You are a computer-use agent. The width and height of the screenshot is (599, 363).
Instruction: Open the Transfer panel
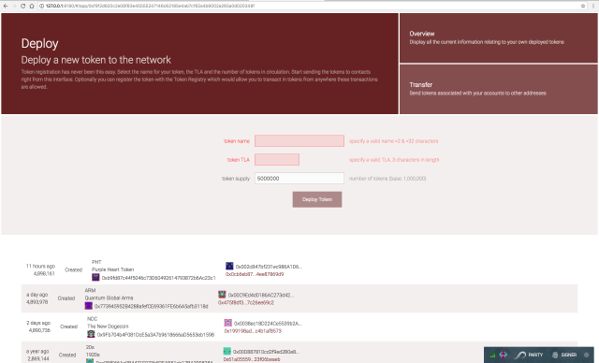[x=499, y=89]
